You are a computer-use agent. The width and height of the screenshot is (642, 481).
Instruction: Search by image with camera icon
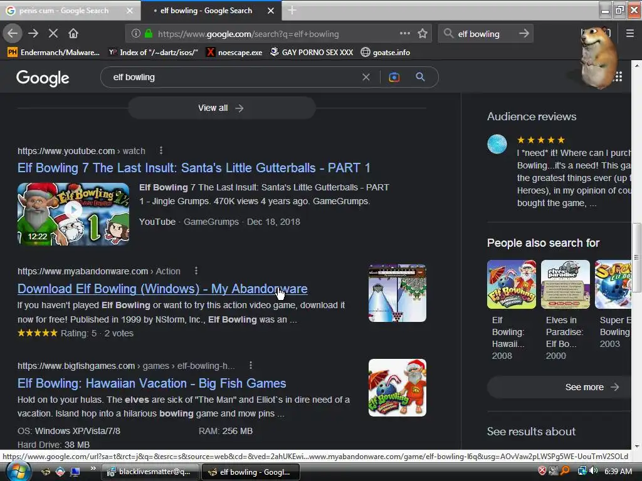pos(394,77)
